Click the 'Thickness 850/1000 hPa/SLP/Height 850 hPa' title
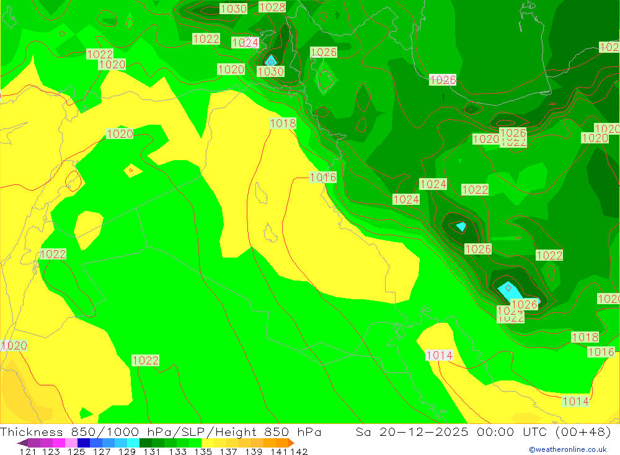This screenshot has width=620, height=455. 161,431
